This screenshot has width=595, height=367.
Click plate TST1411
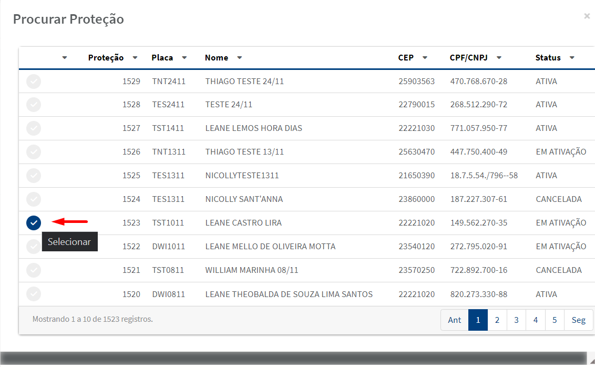pyautogui.click(x=168, y=128)
